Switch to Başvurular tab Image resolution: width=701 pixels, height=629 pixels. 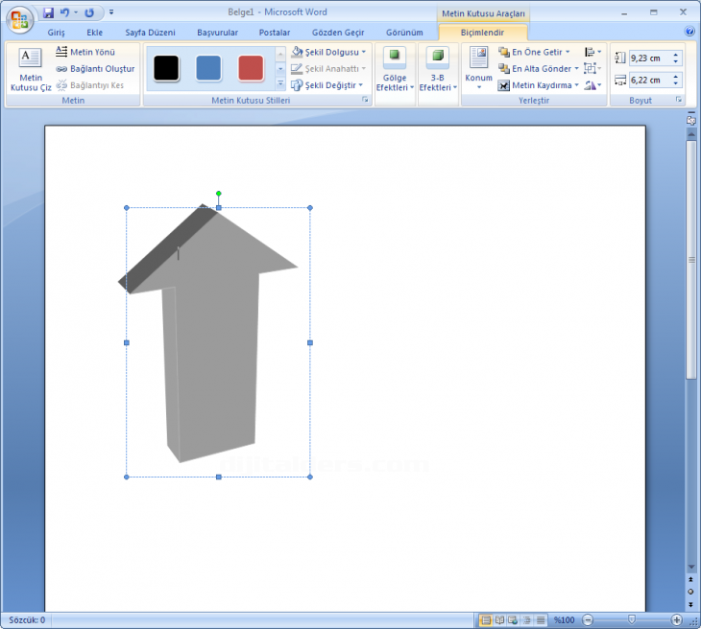pyautogui.click(x=218, y=33)
